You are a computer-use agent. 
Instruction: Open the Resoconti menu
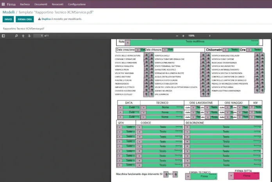coord(57,4)
